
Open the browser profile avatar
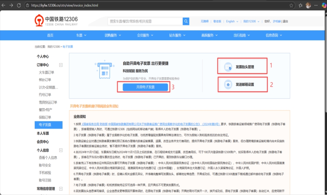pyautogui.click(x=308, y=5)
